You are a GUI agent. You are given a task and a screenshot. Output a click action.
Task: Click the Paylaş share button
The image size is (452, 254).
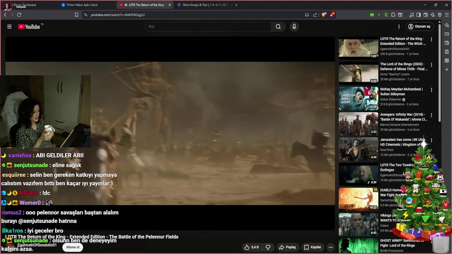pyautogui.click(x=287, y=247)
